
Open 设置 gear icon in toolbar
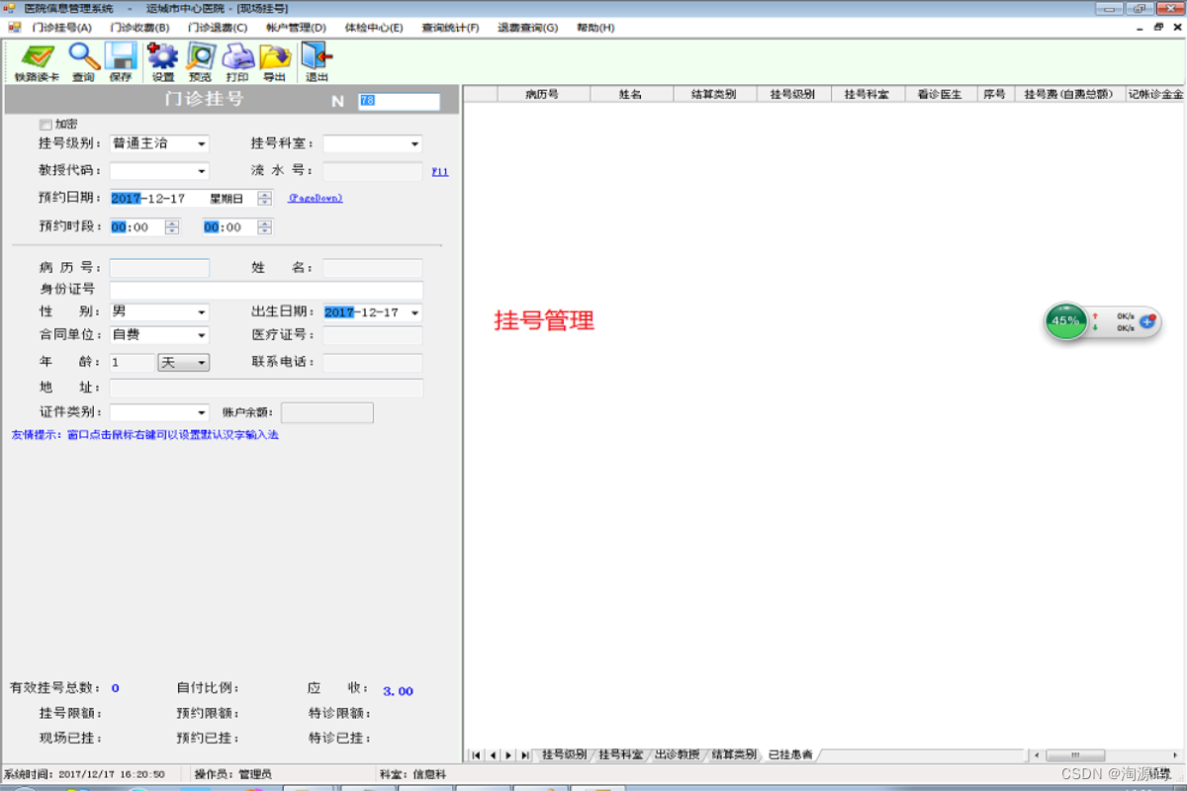tap(163, 56)
